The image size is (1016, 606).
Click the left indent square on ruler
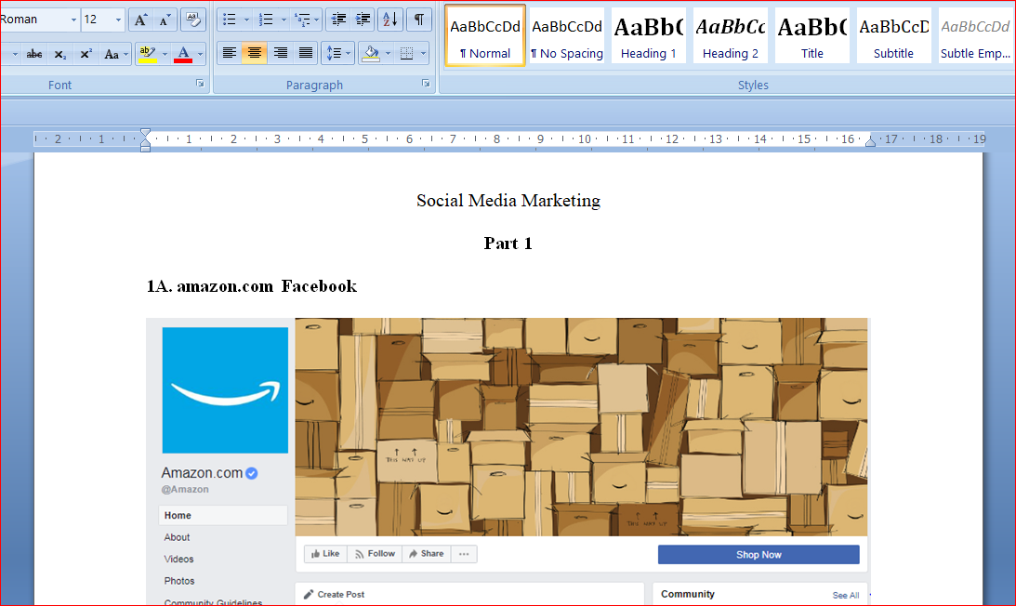[x=145, y=149]
